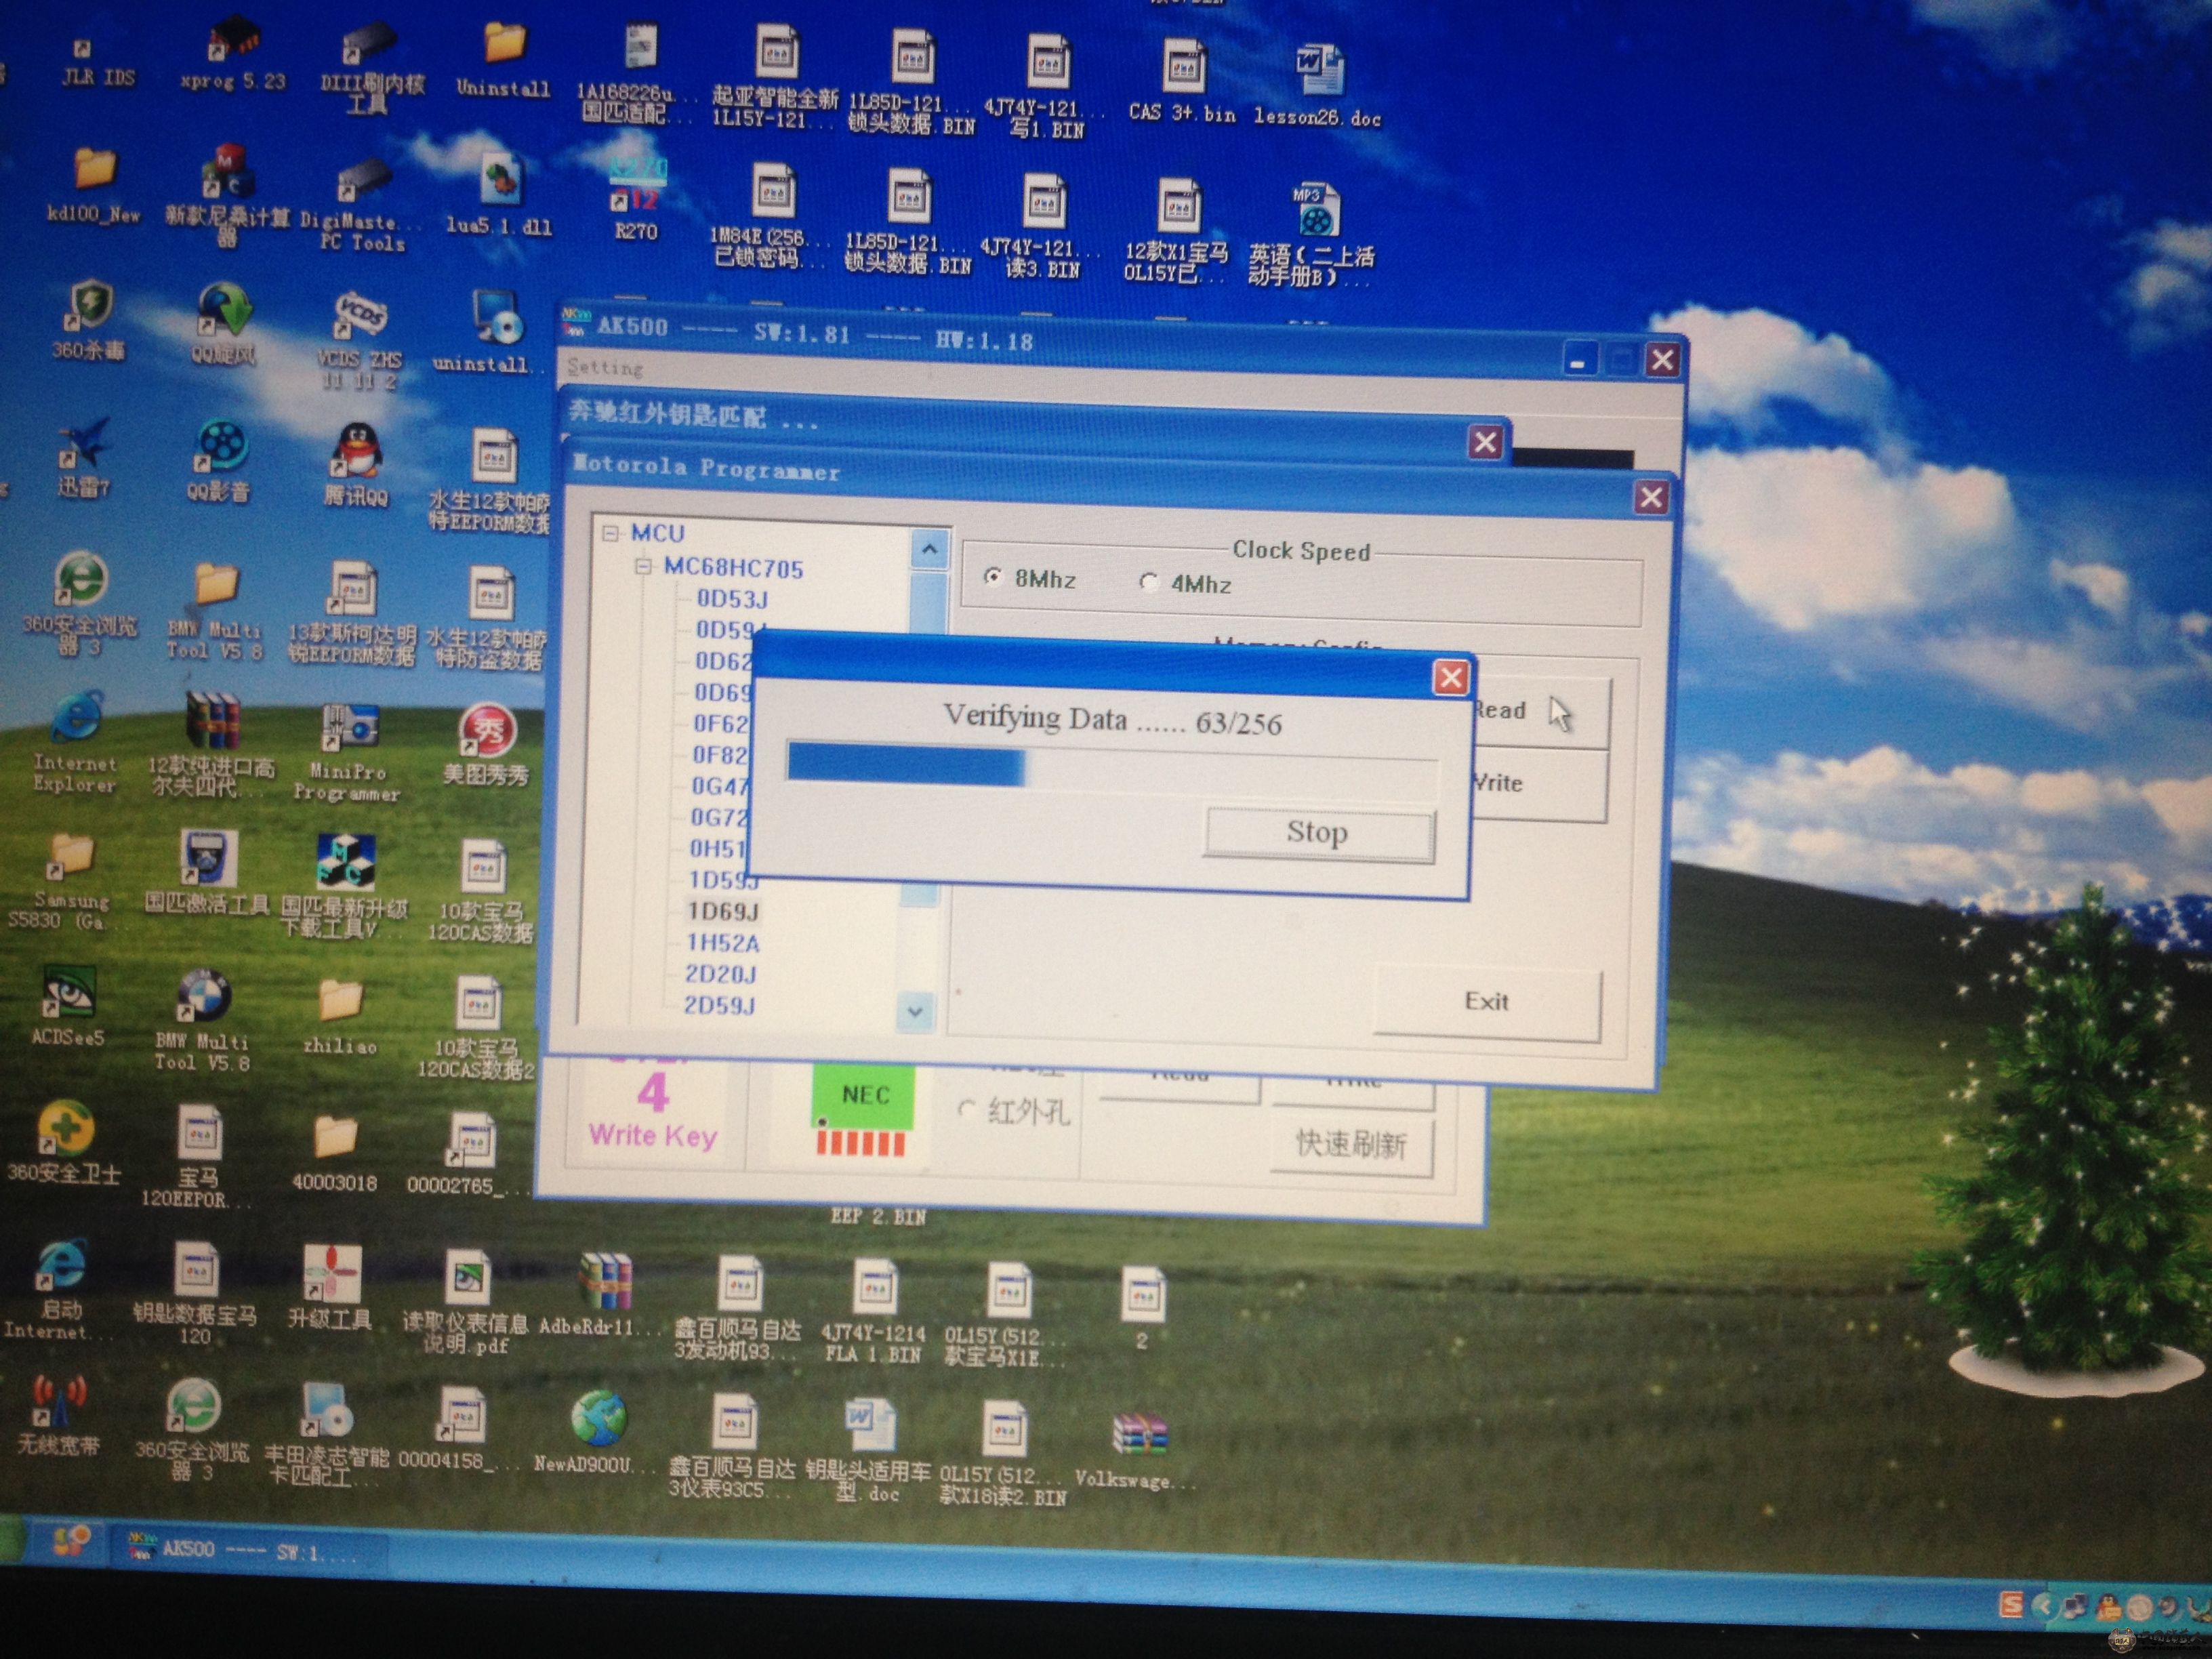Screen dimensions: 2212x1659
Task: Open the Setting menu in AK500
Action: coord(605,367)
